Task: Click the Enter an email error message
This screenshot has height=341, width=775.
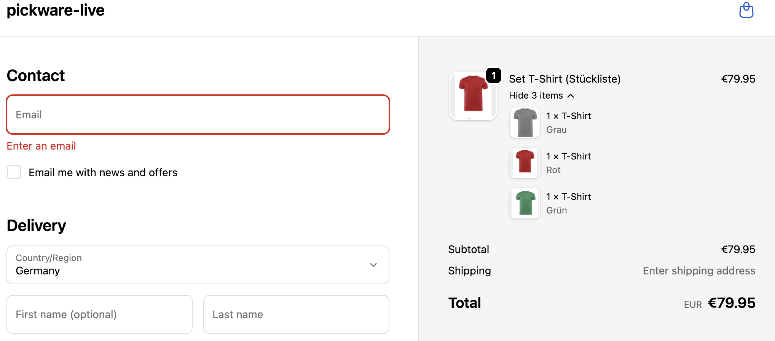Action: click(x=41, y=146)
